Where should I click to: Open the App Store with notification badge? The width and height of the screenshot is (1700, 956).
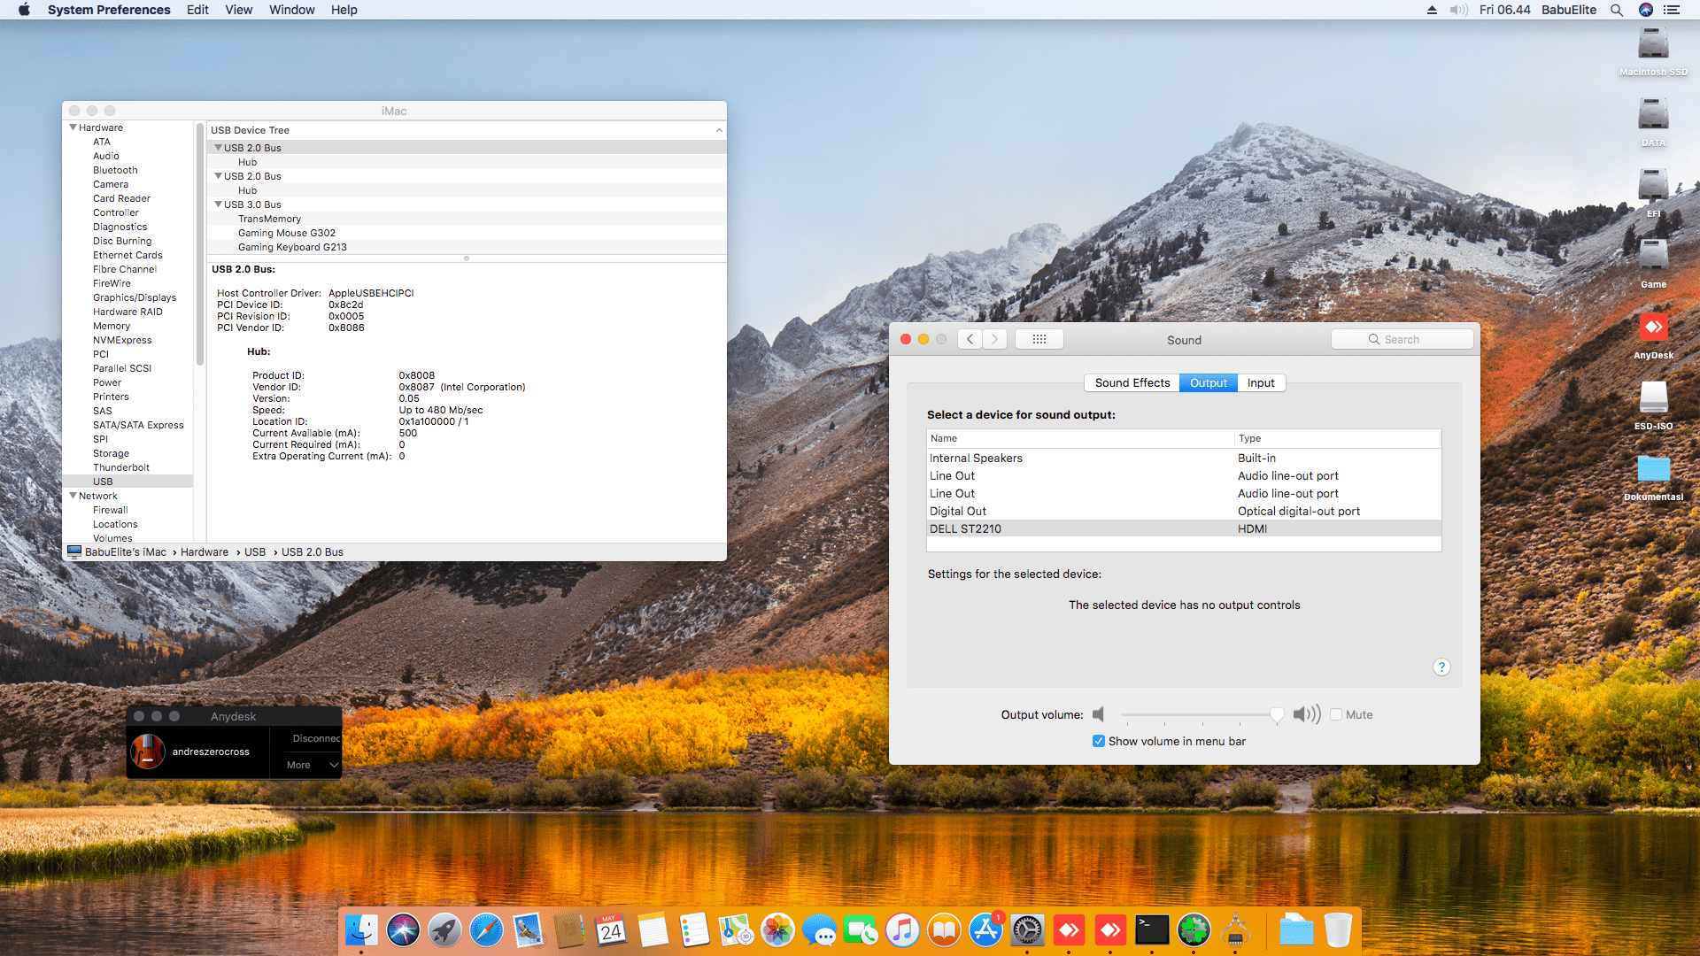[985, 930]
